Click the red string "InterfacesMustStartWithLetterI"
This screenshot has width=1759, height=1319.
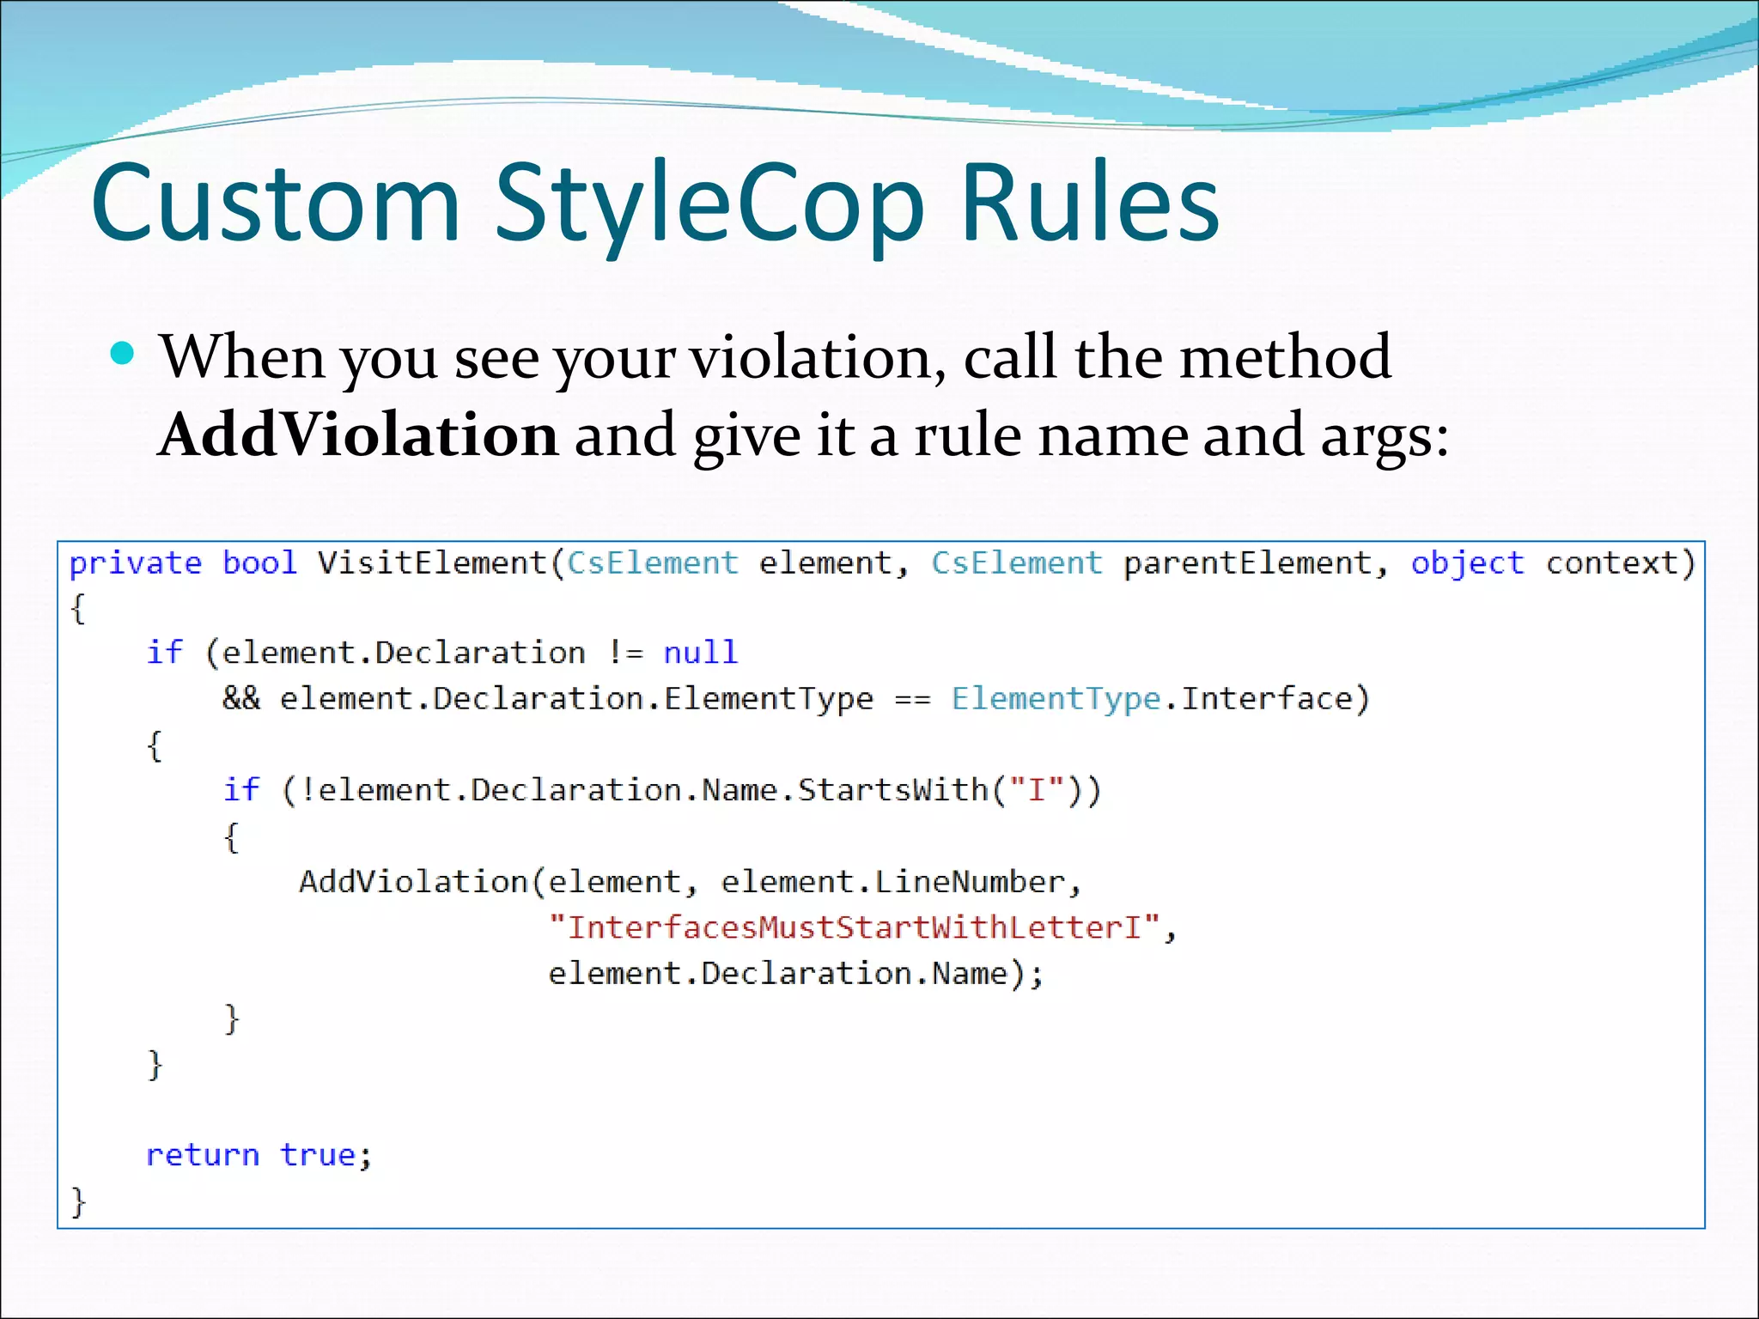click(x=855, y=927)
